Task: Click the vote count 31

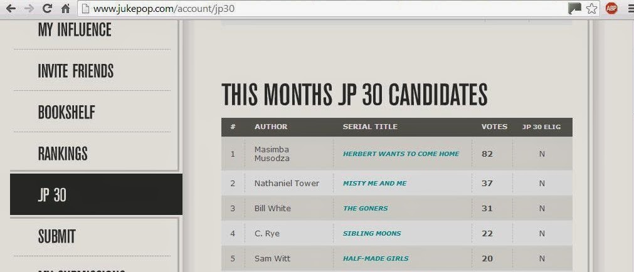Action: click(x=487, y=208)
